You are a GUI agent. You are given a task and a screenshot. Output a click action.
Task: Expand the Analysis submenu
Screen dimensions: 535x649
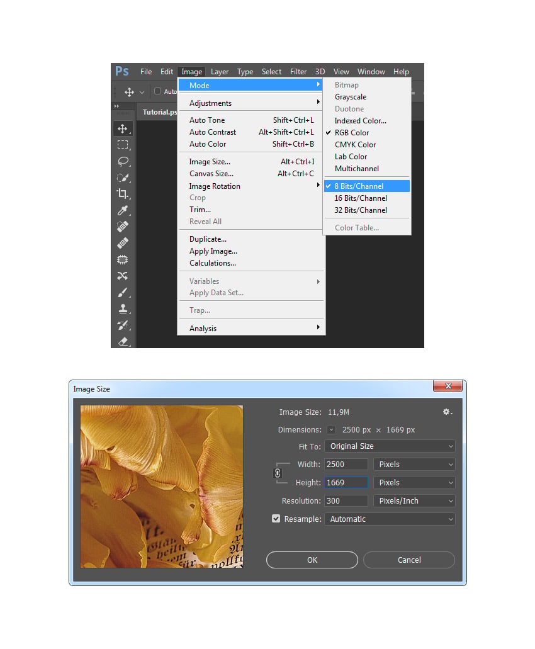click(251, 328)
